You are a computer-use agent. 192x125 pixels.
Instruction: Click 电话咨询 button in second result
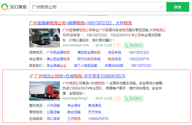[x=133, y=99]
